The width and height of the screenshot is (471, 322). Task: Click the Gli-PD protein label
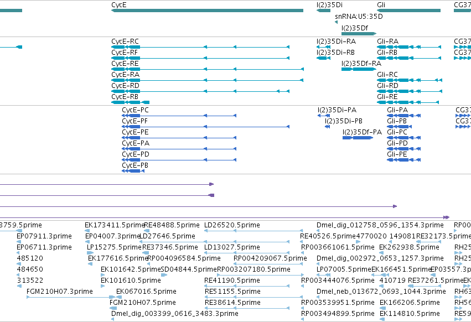point(398,144)
